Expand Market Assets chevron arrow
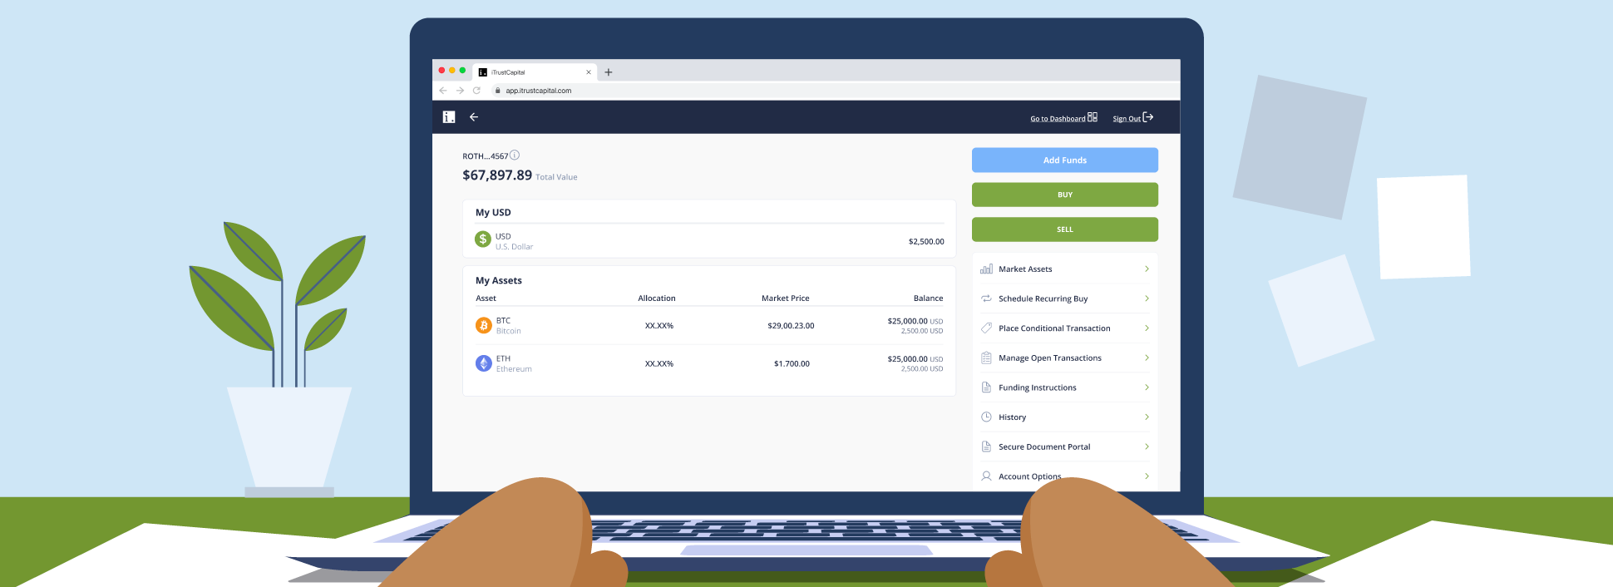Image resolution: width=1613 pixels, height=587 pixels. click(x=1147, y=269)
